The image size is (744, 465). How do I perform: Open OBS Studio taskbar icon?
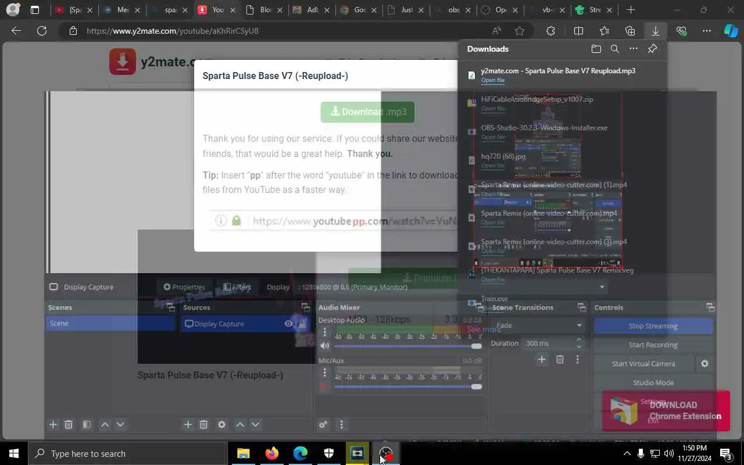coord(386,453)
